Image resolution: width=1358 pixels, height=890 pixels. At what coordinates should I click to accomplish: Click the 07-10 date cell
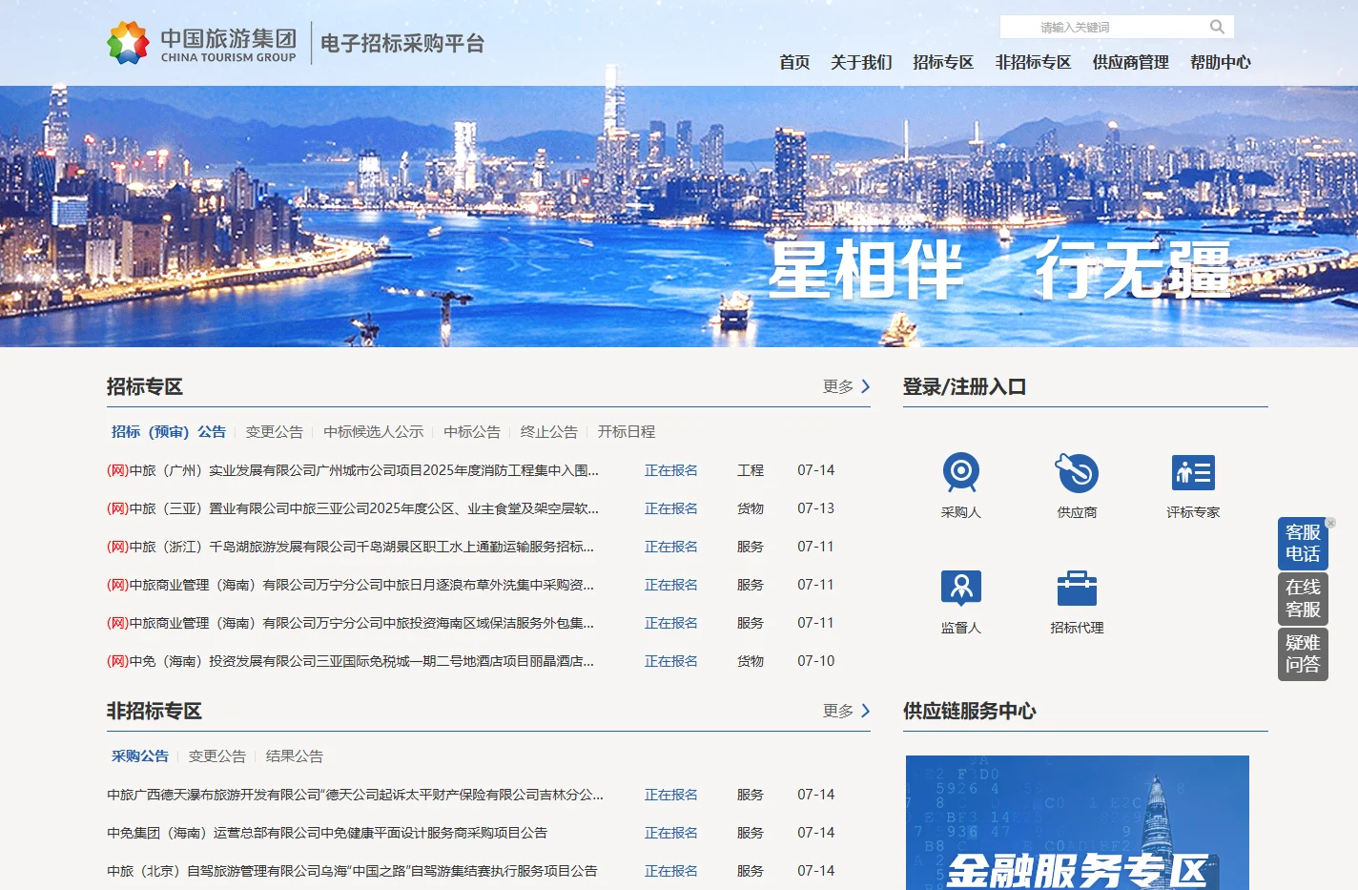[x=816, y=661]
